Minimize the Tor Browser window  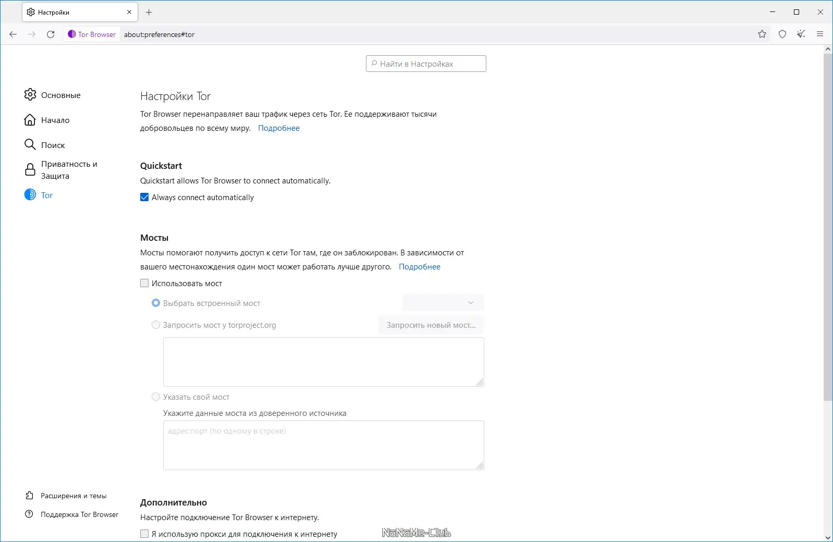click(773, 12)
